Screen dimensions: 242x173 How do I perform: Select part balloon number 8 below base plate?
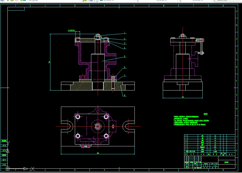pyautogui.click(x=124, y=95)
